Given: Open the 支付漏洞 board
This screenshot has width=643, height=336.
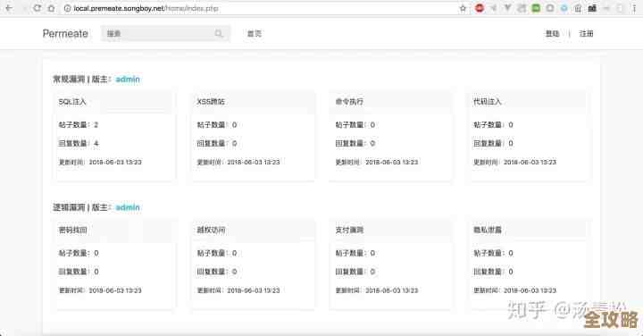Looking at the screenshot, I should [x=349, y=231].
